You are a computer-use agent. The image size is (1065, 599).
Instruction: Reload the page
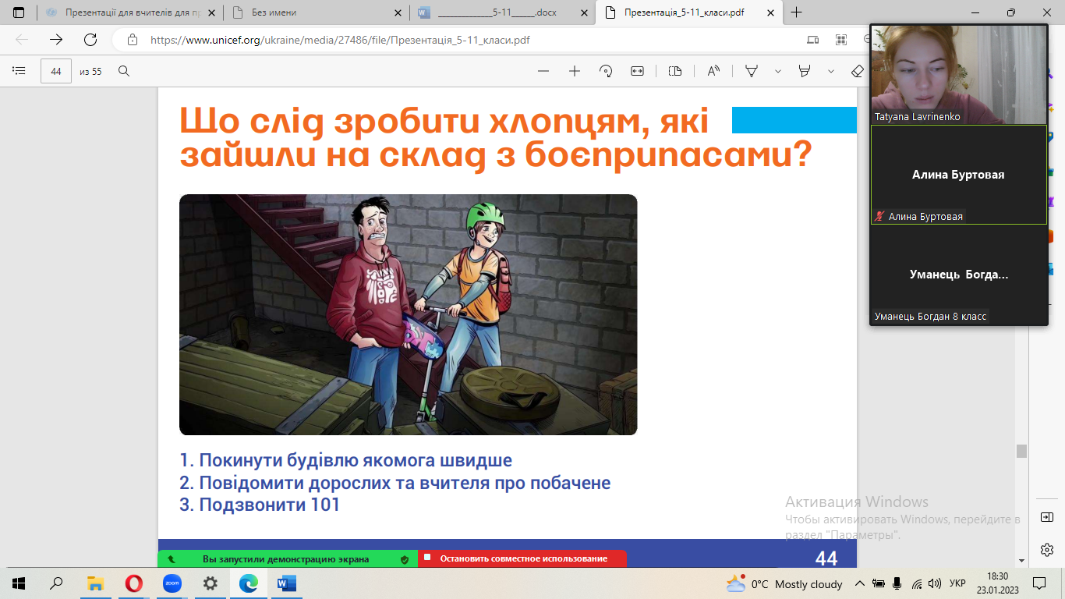pos(90,40)
